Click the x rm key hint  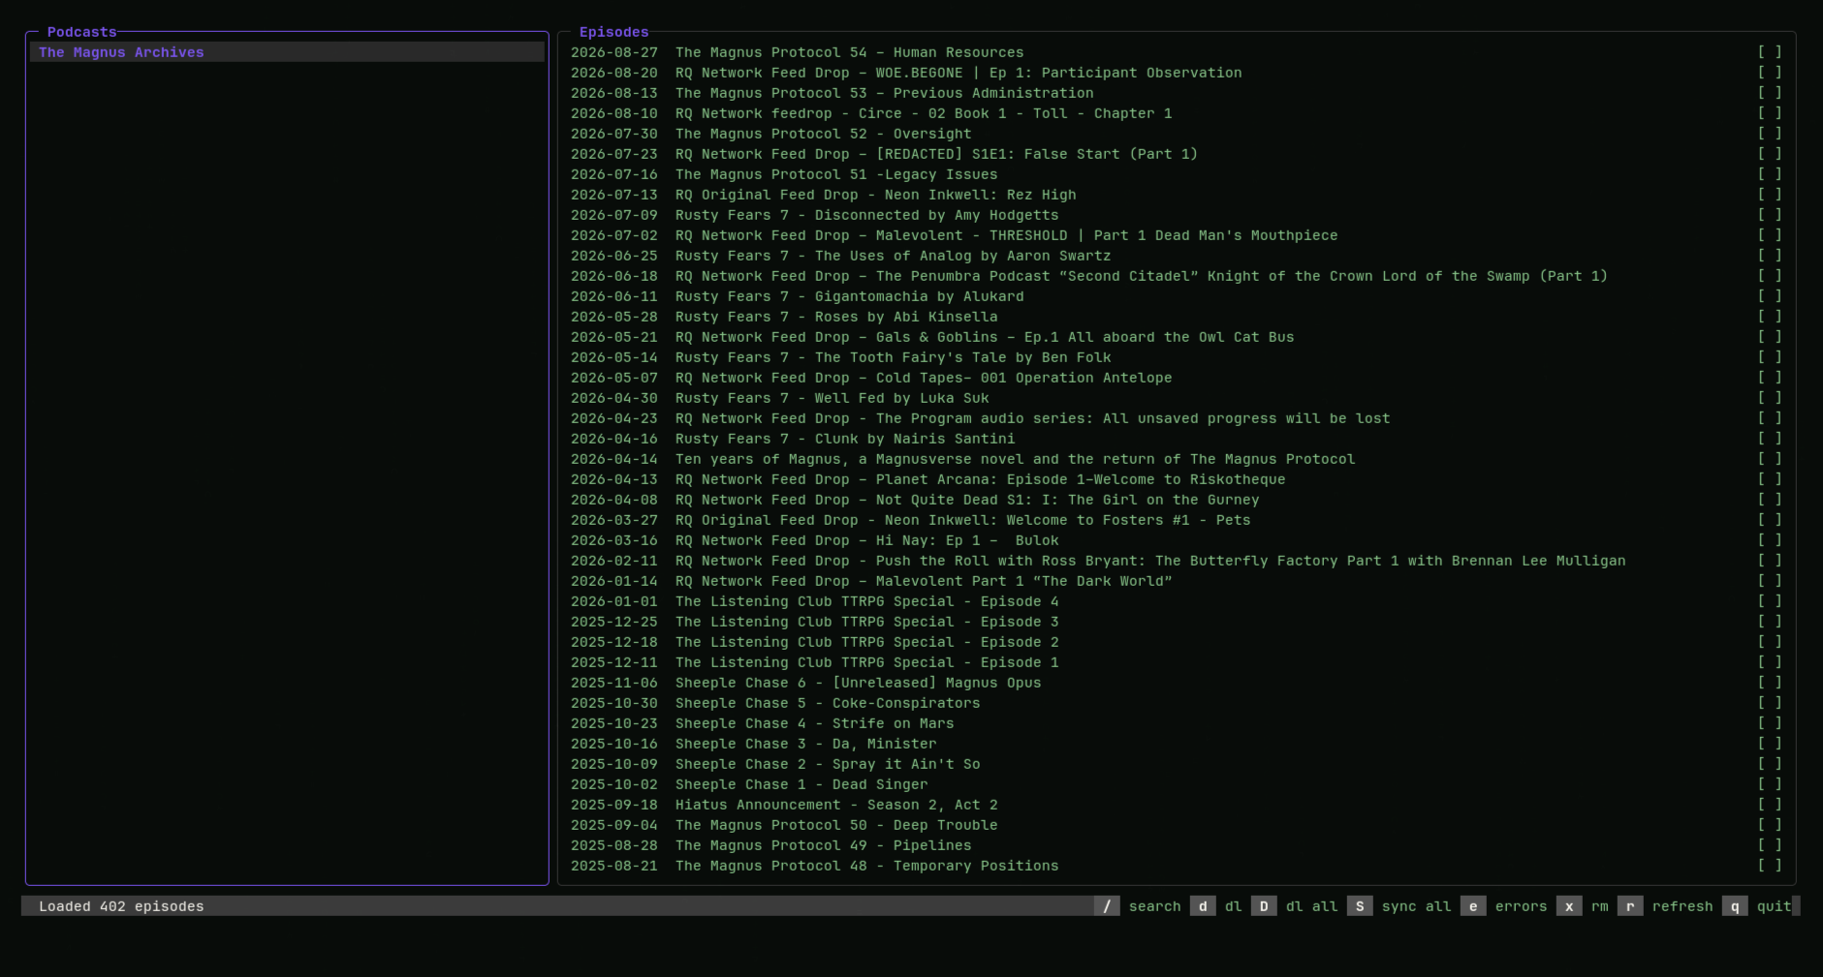(1569, 906)
